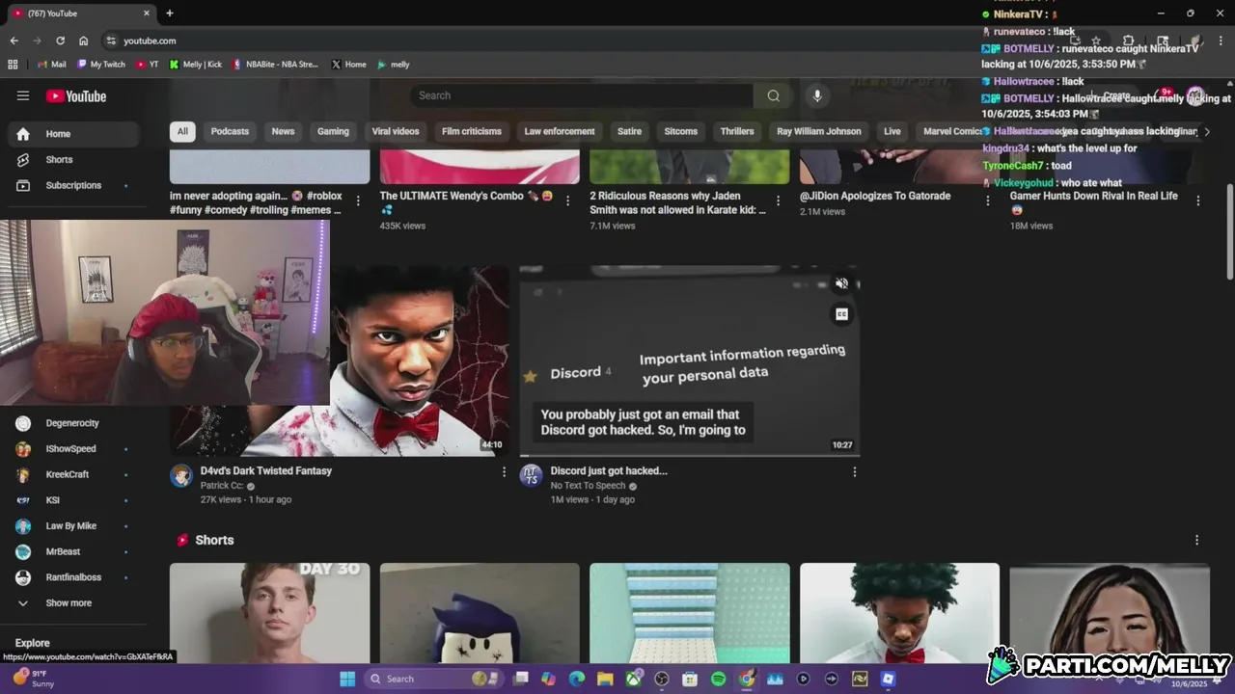The height and width of the screenshot is (694, 1235).
Task: Open the My Twitch bookmark
Action: pyautogui.click(x=101, y=65)
